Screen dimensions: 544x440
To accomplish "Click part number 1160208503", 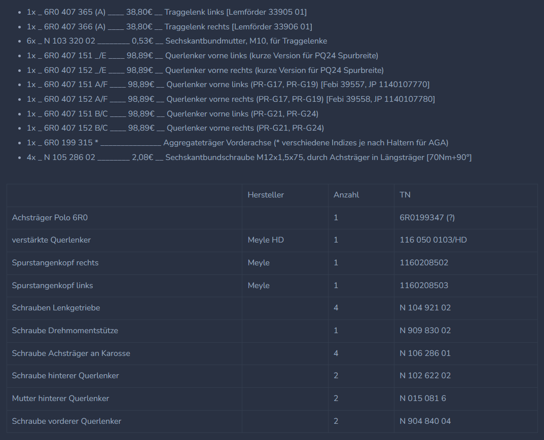I will click(424, 286).
